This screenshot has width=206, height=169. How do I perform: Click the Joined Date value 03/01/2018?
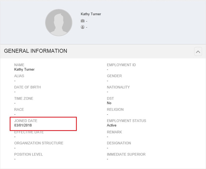pos(23,125)
